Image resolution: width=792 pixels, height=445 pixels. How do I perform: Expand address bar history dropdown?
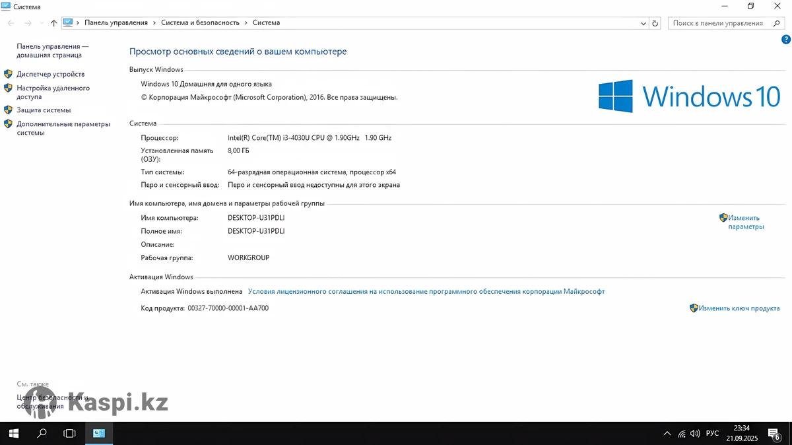point(644,23)
